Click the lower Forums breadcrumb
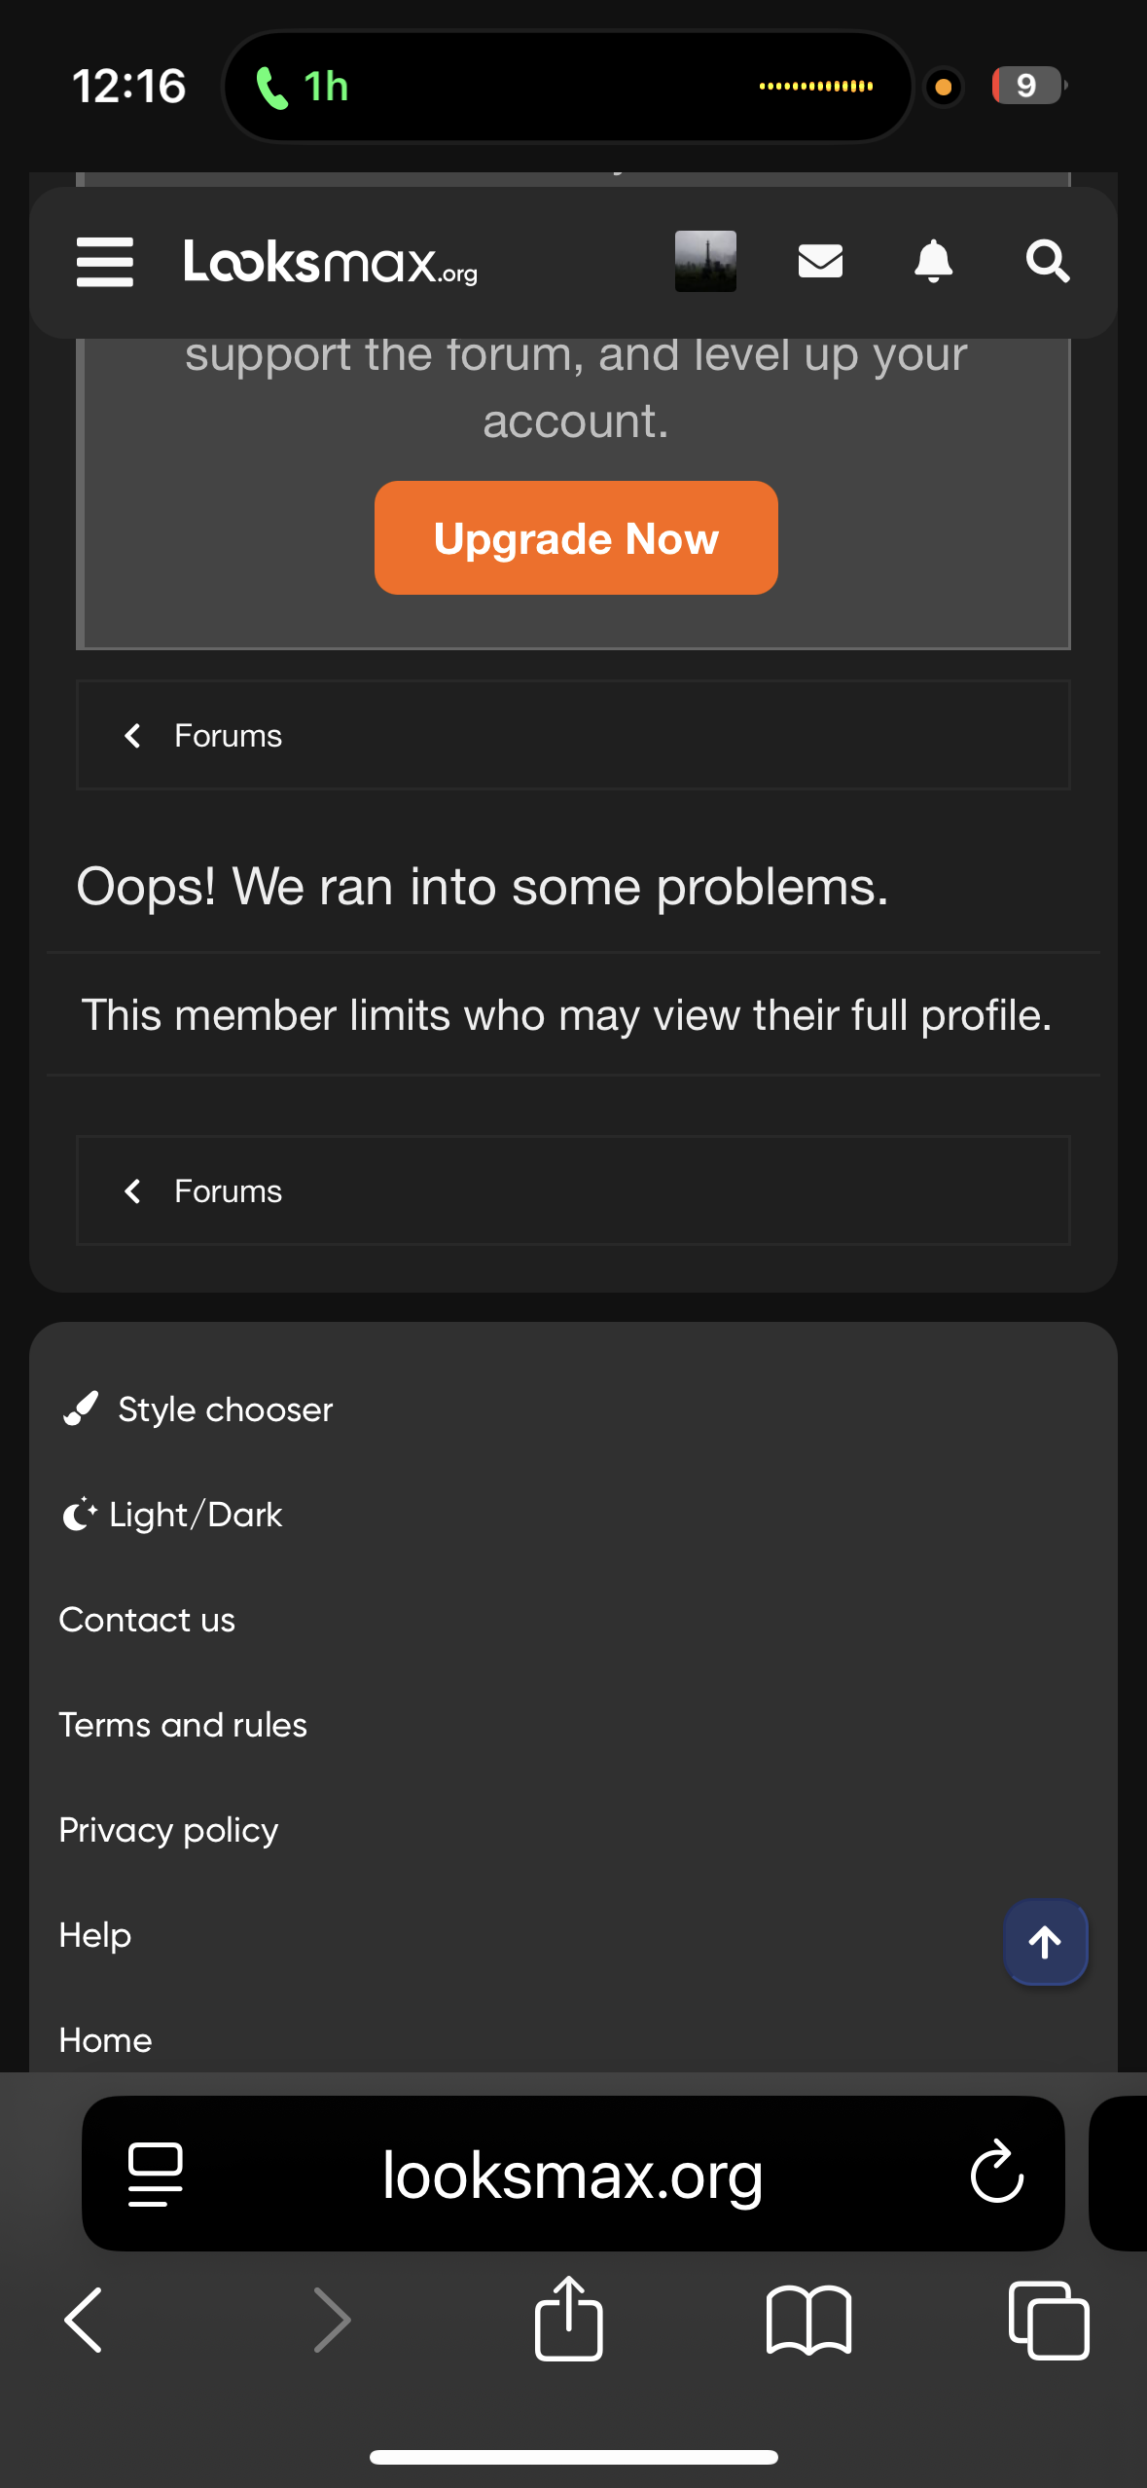The width and height of the screenshot is (1147, 2488). 228,1191
